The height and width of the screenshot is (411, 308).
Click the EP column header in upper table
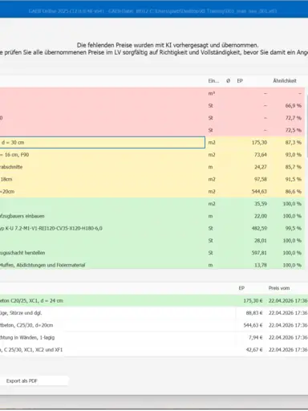click(240, 81)
